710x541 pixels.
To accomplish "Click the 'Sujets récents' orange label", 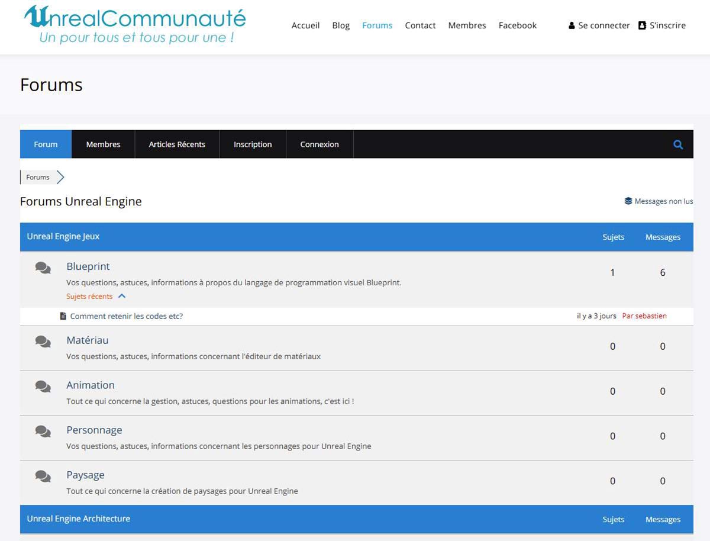I will [x=89, y=296].
